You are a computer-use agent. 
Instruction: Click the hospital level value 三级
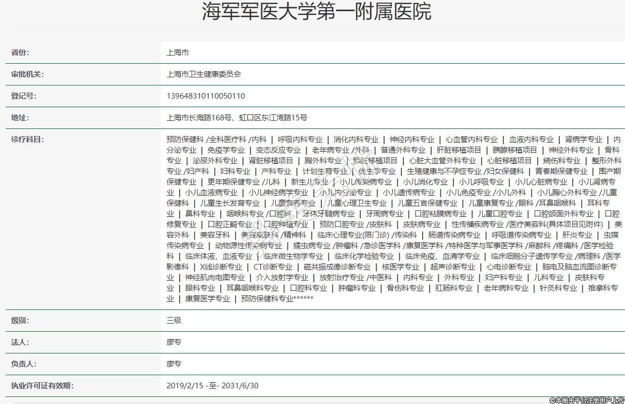pyautogui.click(x=174, y=321)
